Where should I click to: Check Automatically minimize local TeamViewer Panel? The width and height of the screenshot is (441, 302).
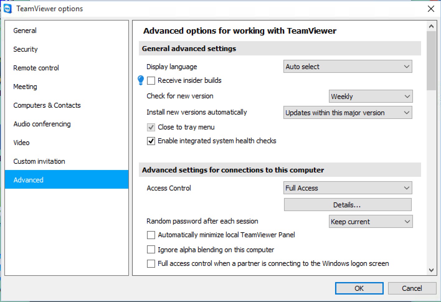151,235
